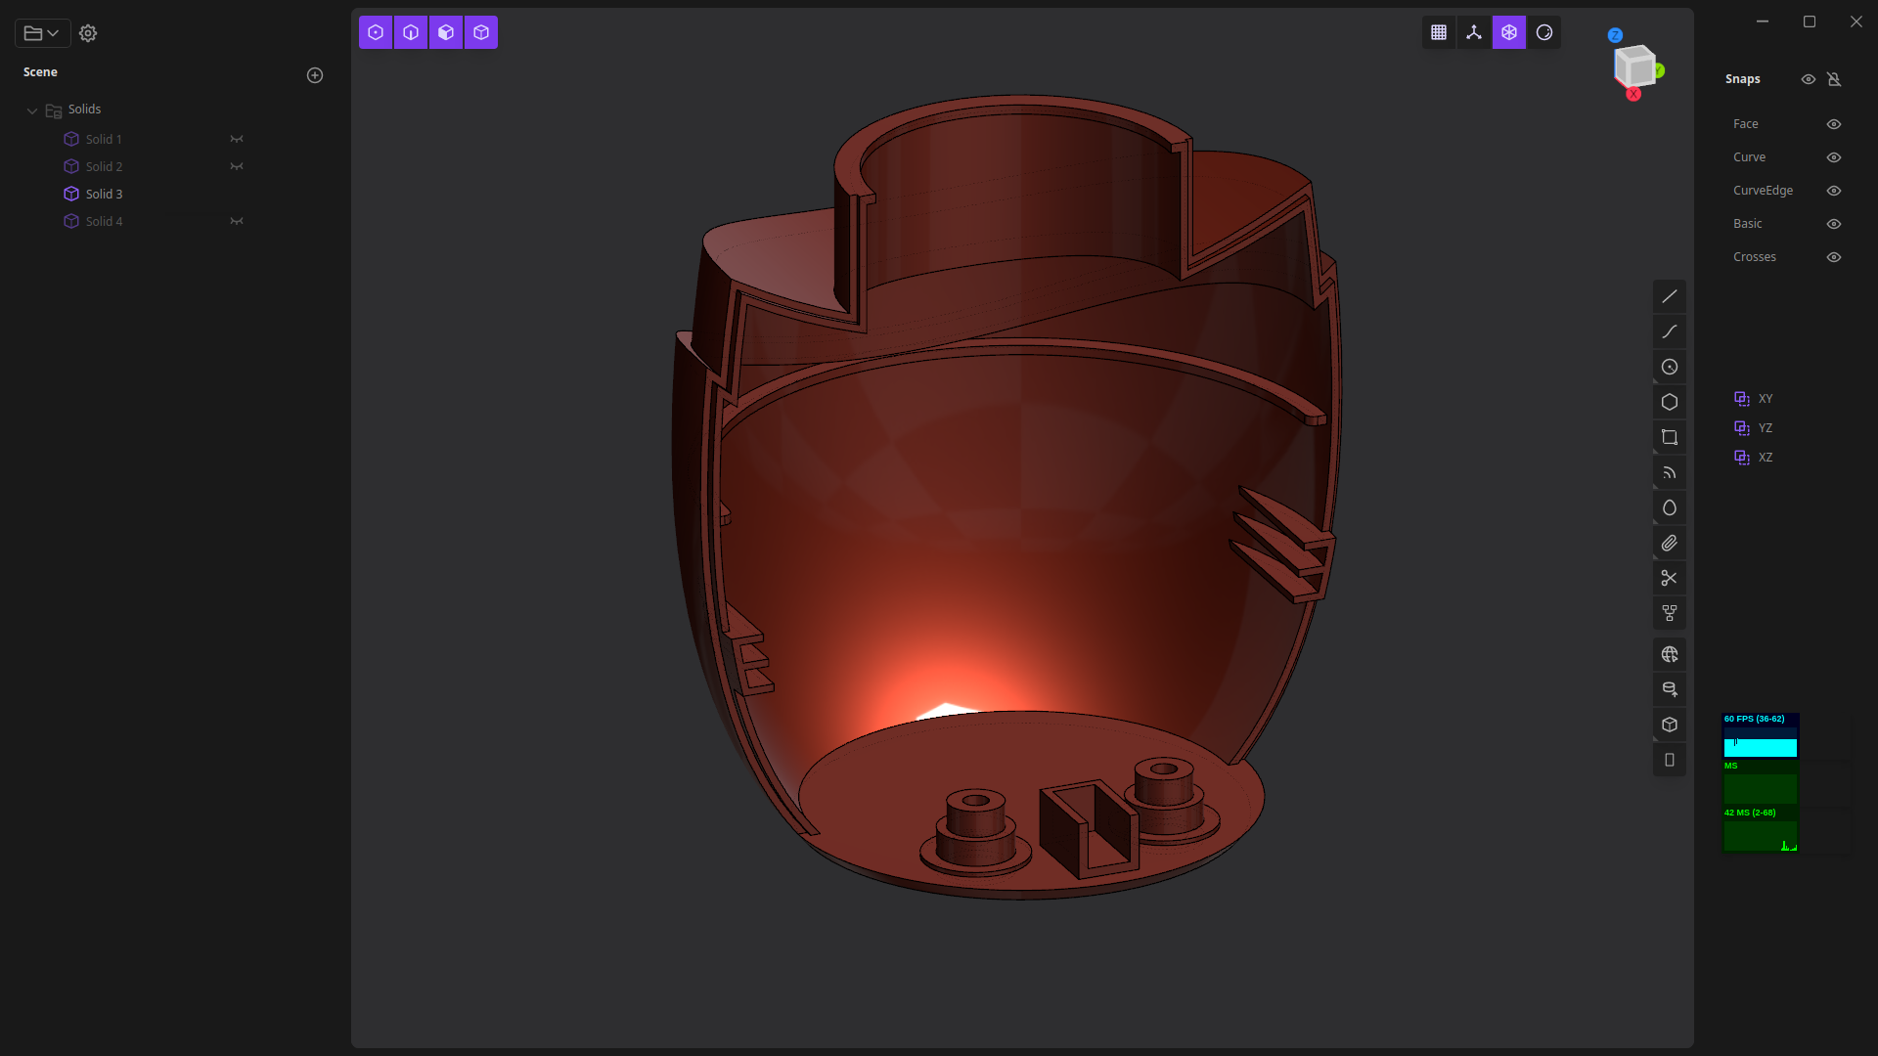Toggle the Face snap visibility eye

tap(1834, 124)
